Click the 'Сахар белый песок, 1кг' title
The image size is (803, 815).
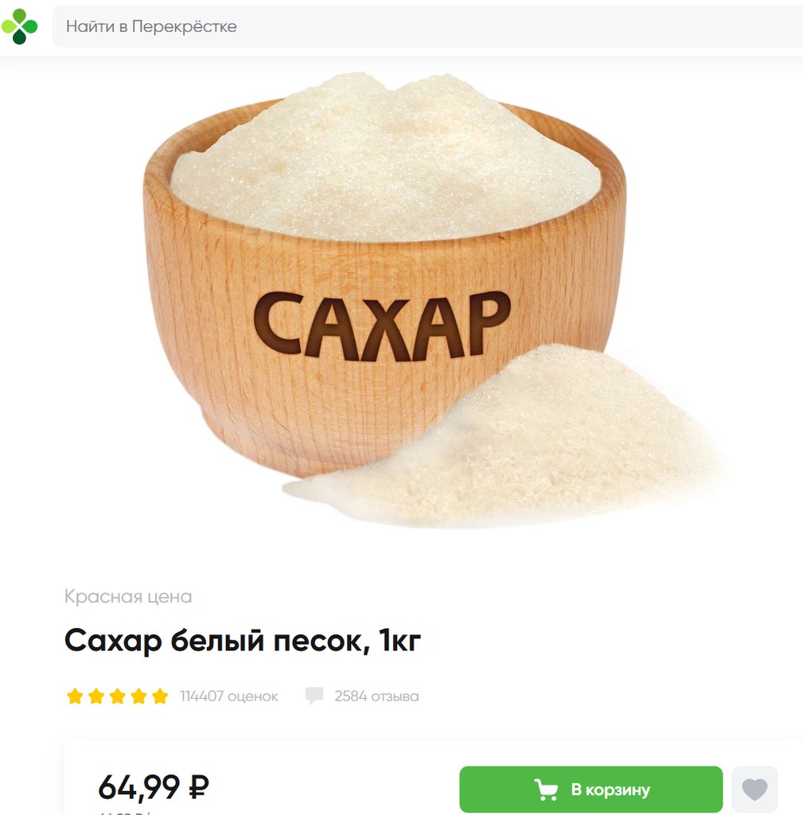tap(243, 641)
